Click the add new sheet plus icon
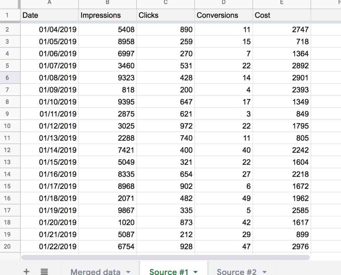341x275 pixels. 26,271
